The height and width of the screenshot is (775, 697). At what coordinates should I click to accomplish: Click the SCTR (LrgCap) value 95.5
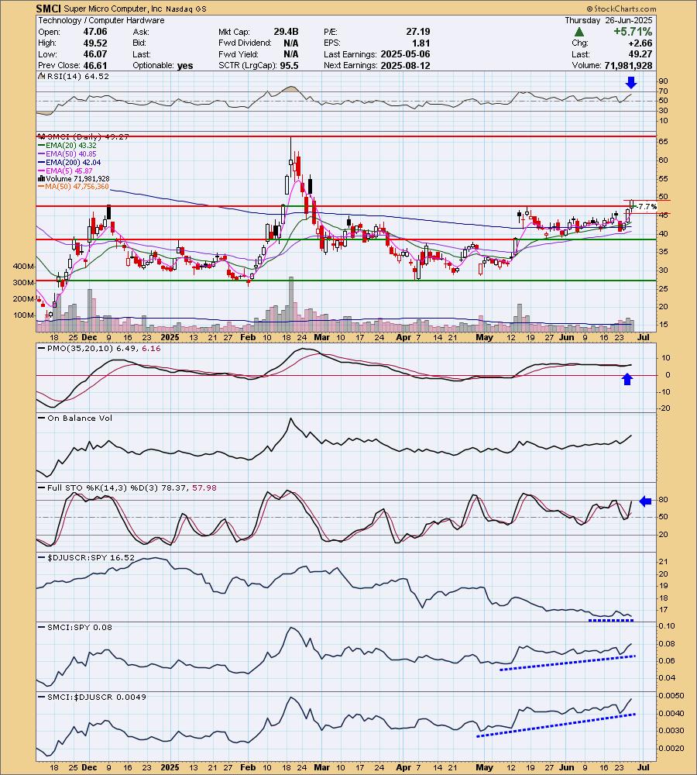(289, 66)
